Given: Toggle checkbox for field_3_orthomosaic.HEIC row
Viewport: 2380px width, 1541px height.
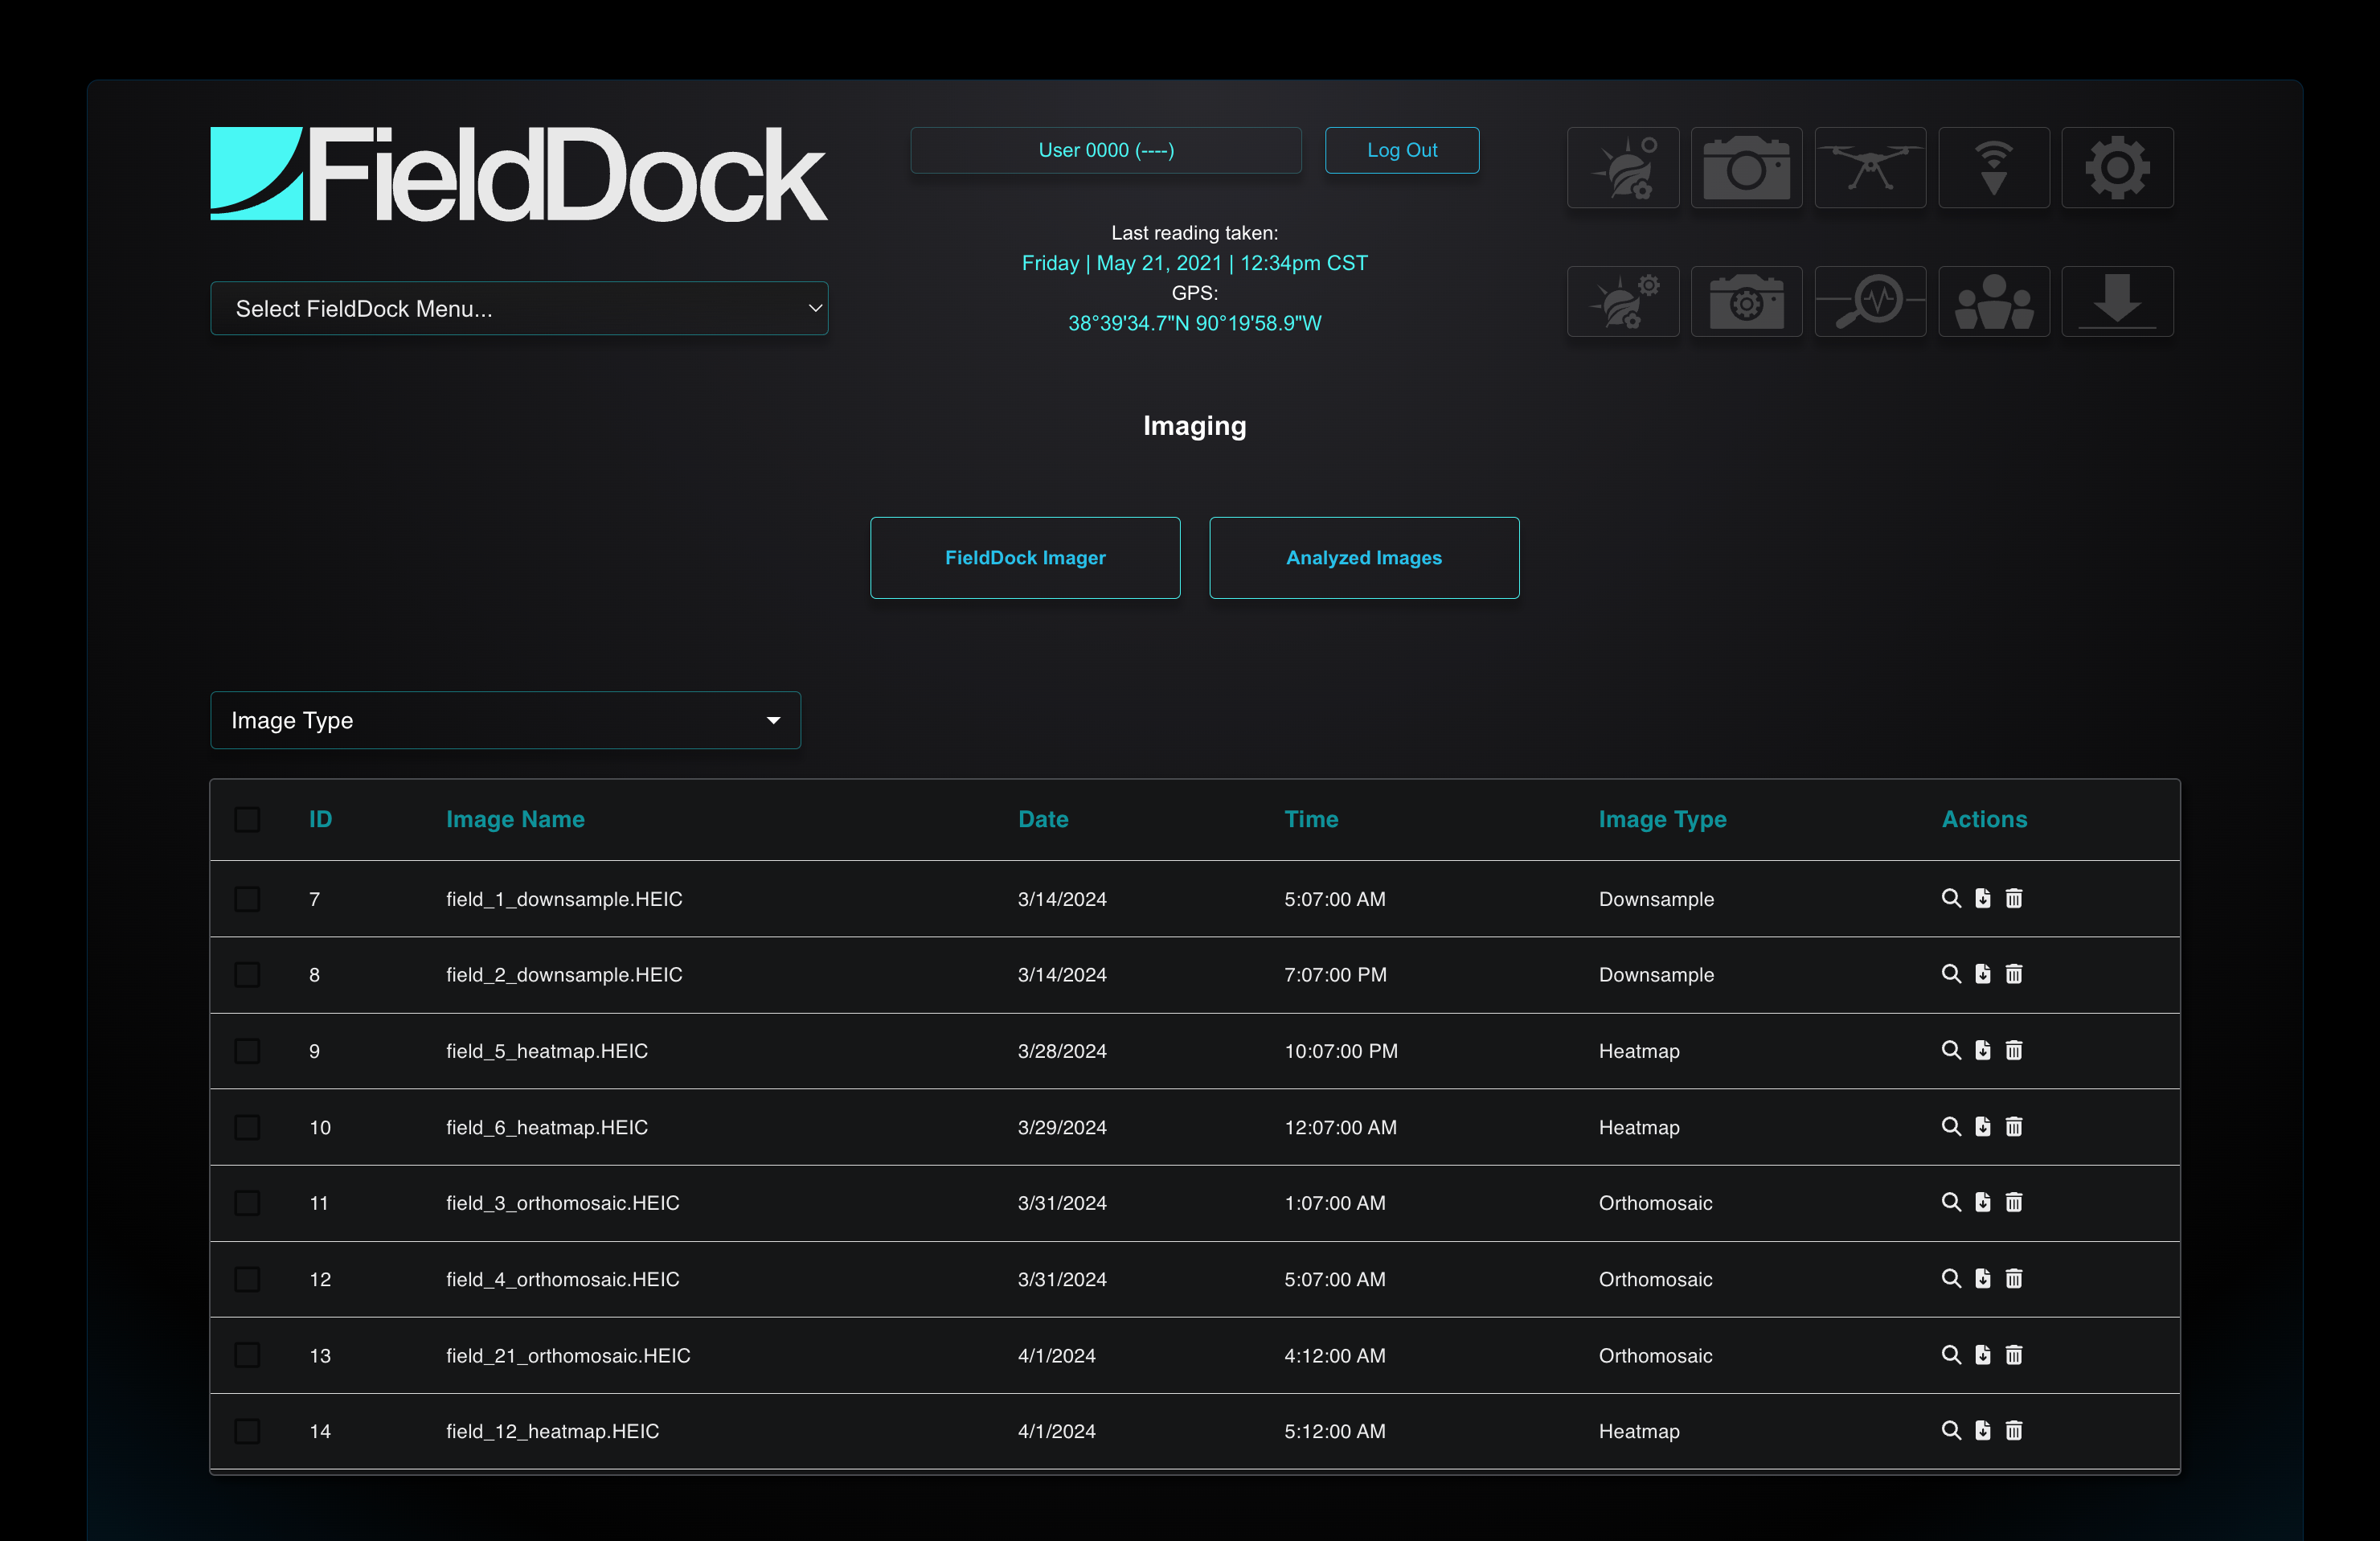Looking at the screenshot, I should tap(250, 1203).
